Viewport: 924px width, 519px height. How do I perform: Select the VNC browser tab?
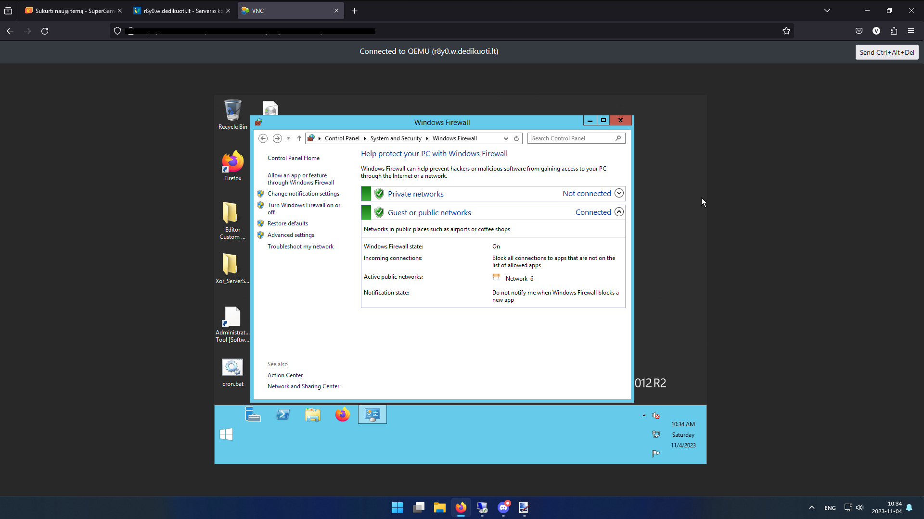coord(291,11)
